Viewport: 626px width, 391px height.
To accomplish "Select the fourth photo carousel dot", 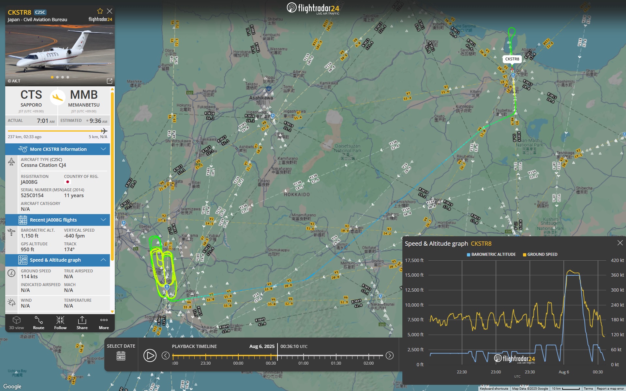I will (68, 77).
